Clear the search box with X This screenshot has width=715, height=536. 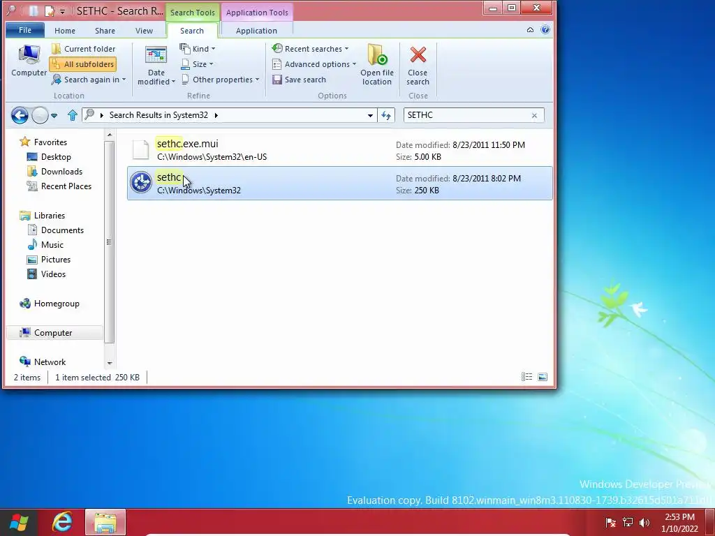coord(534,116)
